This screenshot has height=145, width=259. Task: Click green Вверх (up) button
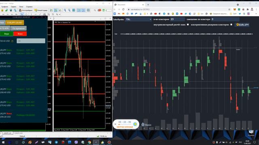(6, 34)
